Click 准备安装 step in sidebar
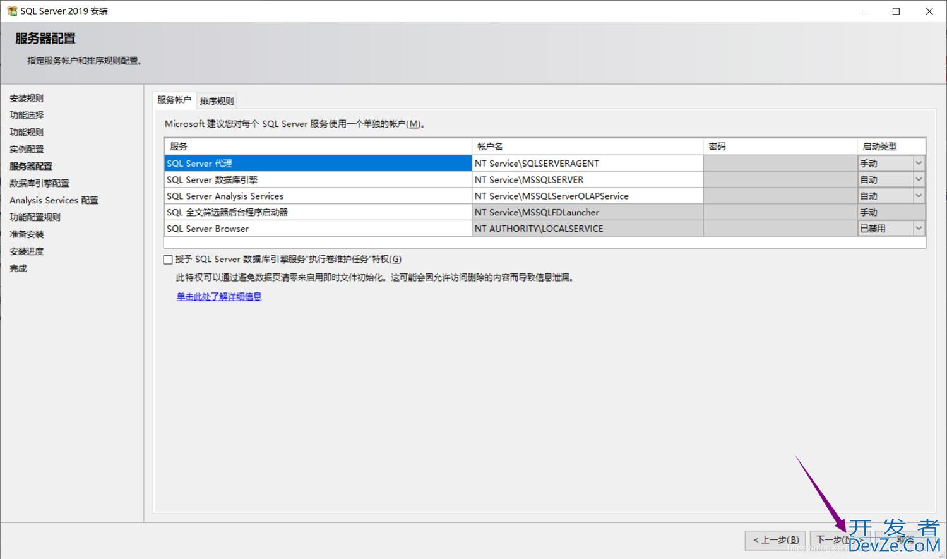Image resolution: width=947 pixels, height=559 pixels. coord(27,235)
